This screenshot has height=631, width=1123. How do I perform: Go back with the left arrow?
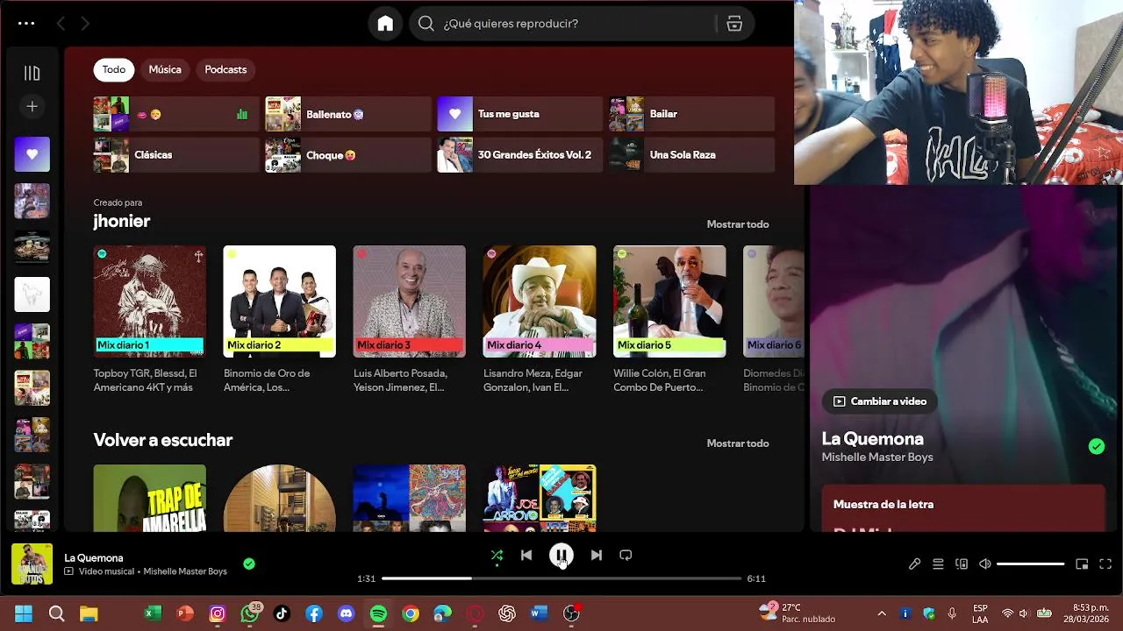point(61,24)
